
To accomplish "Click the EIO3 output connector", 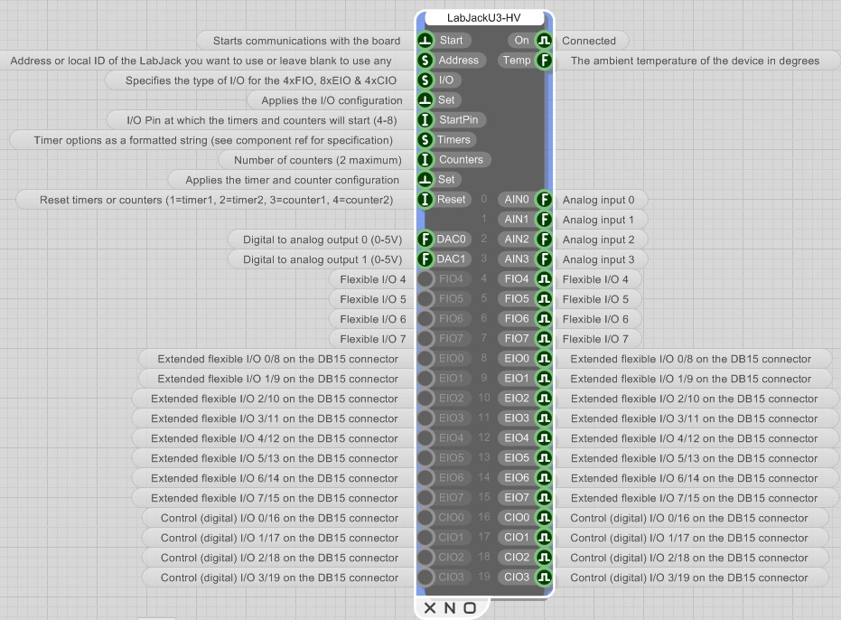I will (545, 418).
